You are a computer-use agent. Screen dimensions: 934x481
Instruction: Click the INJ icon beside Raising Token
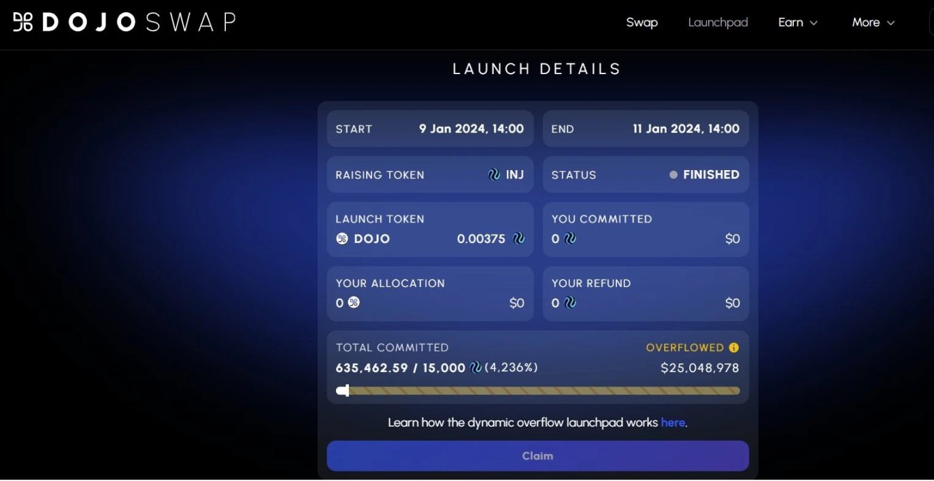point(494,175)
